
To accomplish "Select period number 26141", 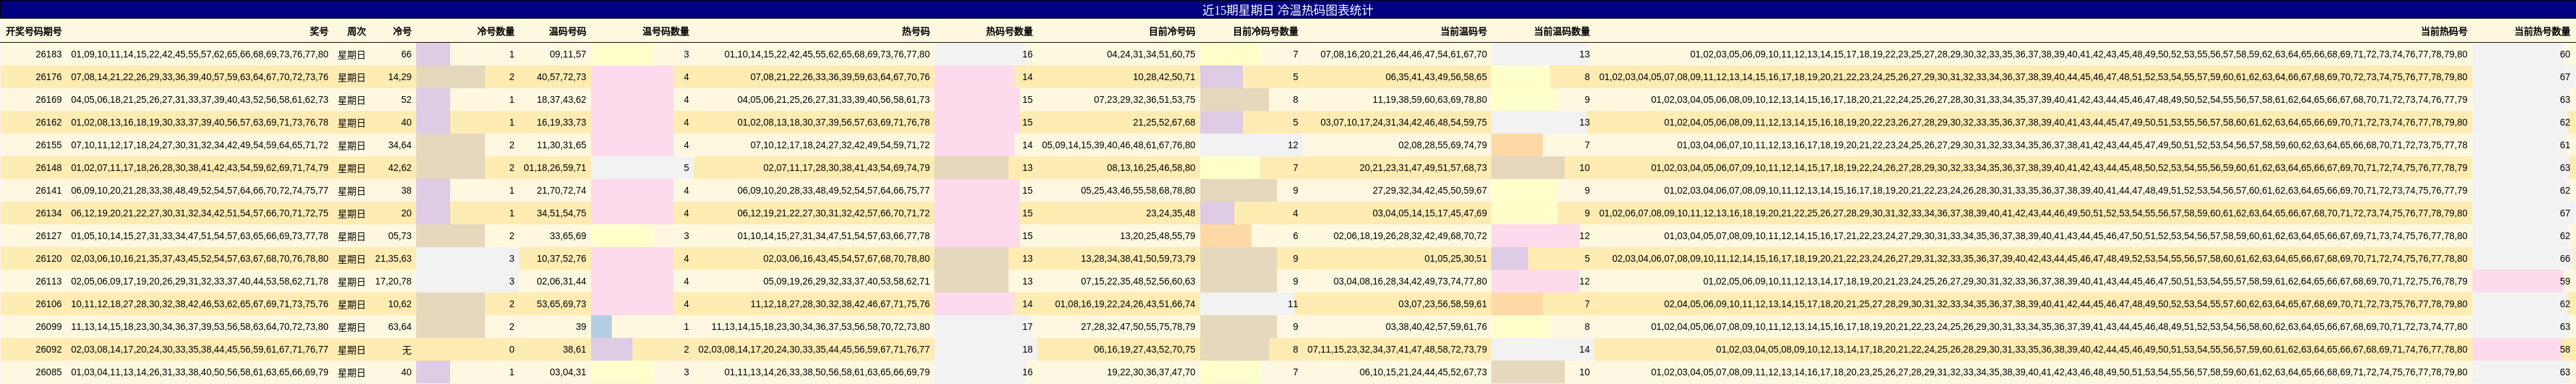I will pyautogui.click(x=48, y=191).
